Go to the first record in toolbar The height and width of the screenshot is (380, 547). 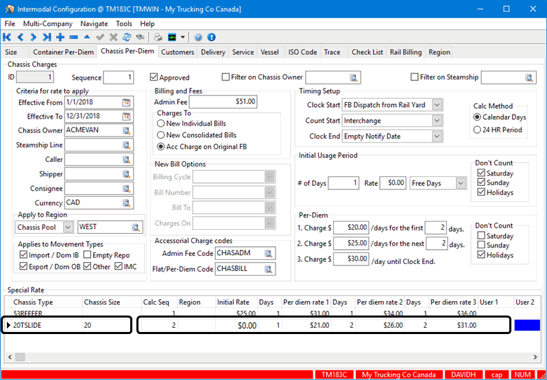pos(7,37)
